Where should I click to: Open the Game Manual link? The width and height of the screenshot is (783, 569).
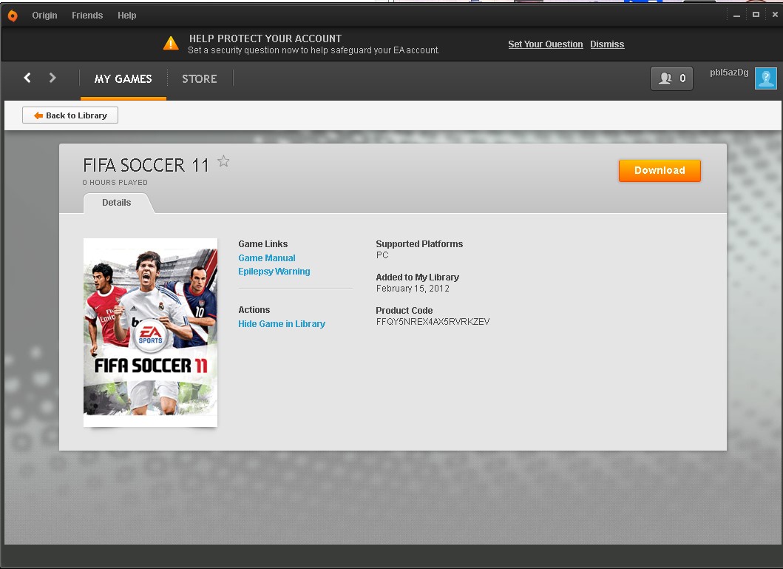(x=267, y=257)
